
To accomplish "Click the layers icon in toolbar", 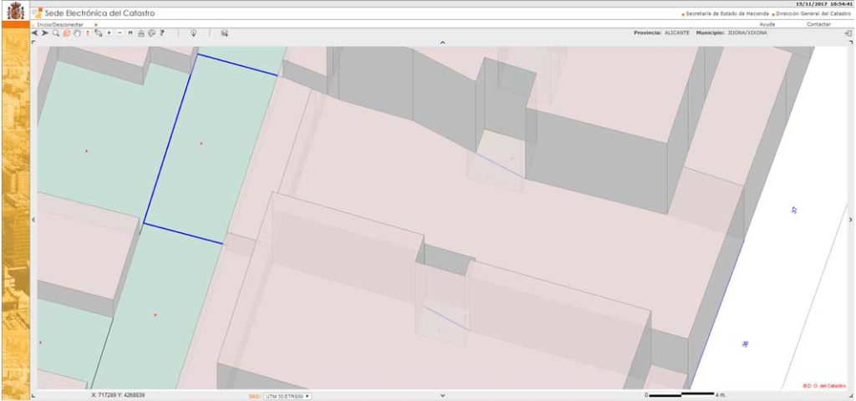I will 224,33.
